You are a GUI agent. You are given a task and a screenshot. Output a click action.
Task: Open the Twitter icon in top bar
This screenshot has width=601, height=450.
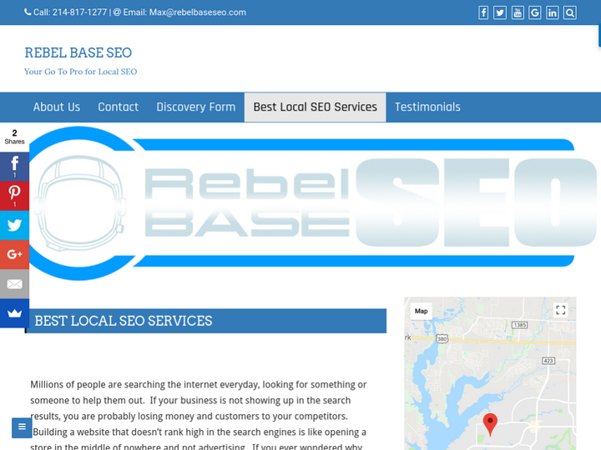click(x=500, y=12)
